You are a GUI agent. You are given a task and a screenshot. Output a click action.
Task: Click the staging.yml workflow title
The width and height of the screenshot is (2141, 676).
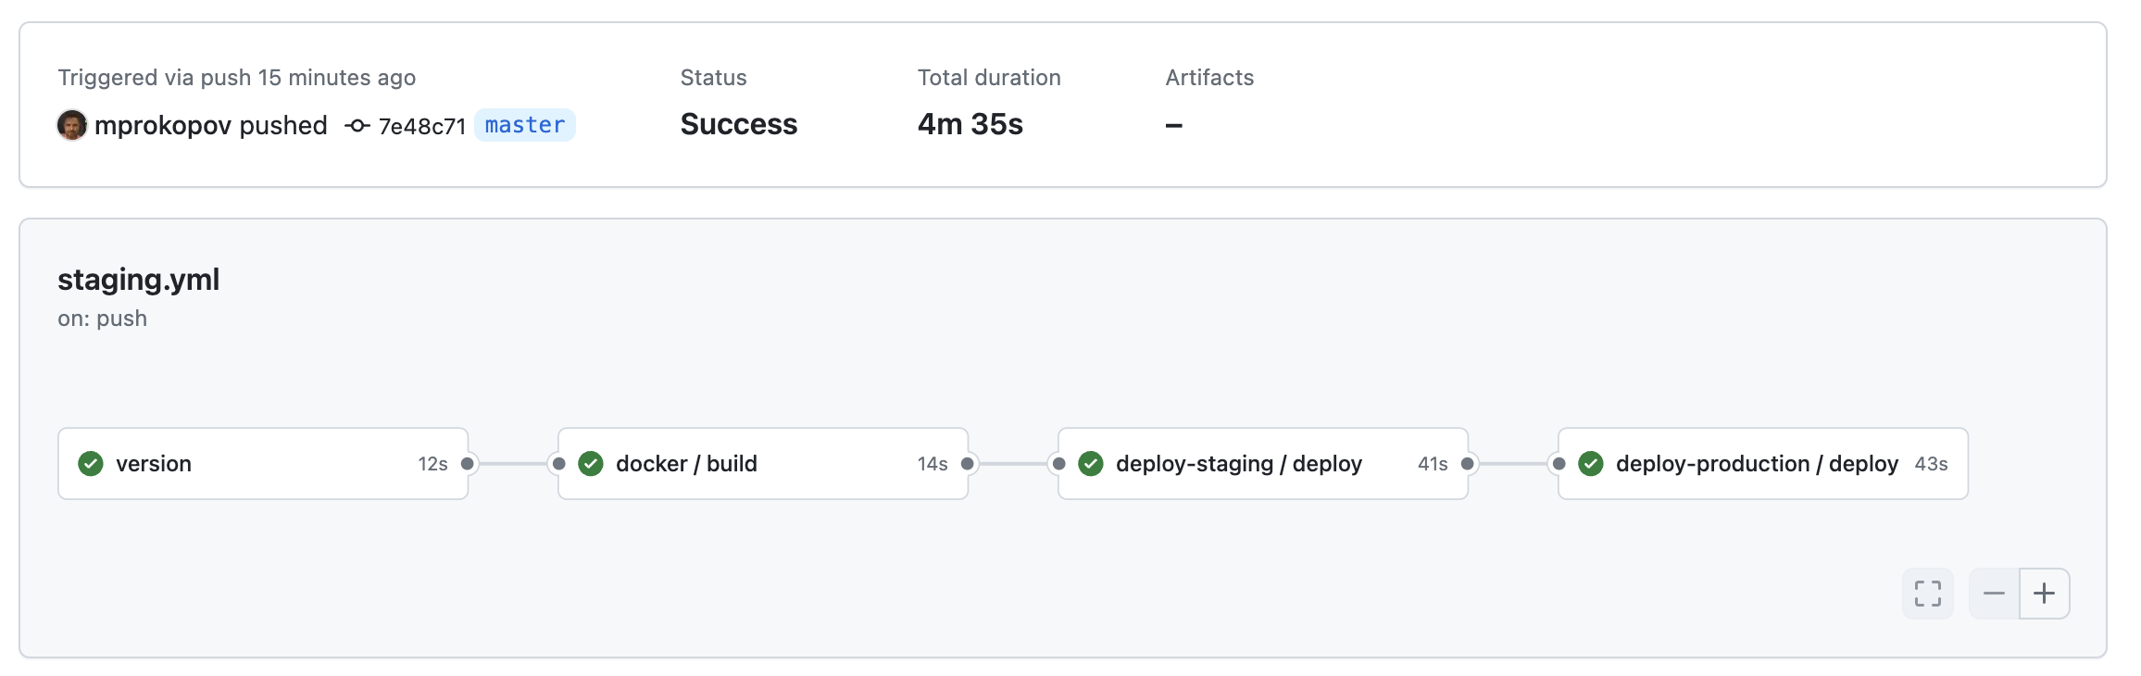138,279
